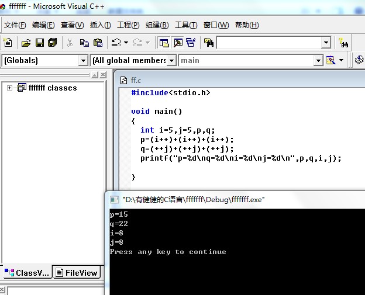Toggle the Output window icon

coord(178,43)
